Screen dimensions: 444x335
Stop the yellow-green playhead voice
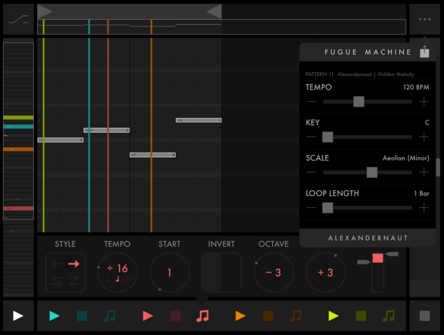(361, 316)
